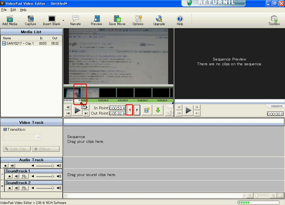Click Soundtrack 2 split clip icon

click(x=24, y=188)
